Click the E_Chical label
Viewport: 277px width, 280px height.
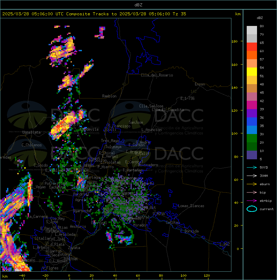pyautogui.click(x=107, y=153)
